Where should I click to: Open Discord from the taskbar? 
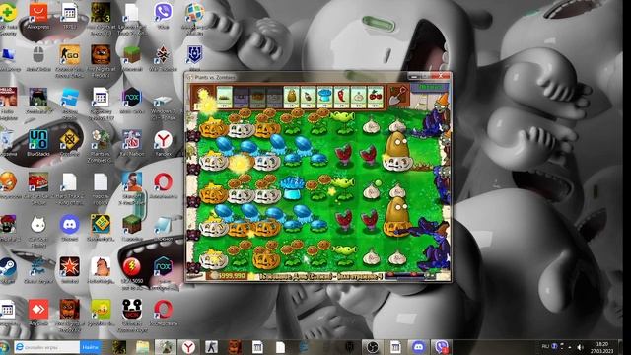tap(418, 347)
